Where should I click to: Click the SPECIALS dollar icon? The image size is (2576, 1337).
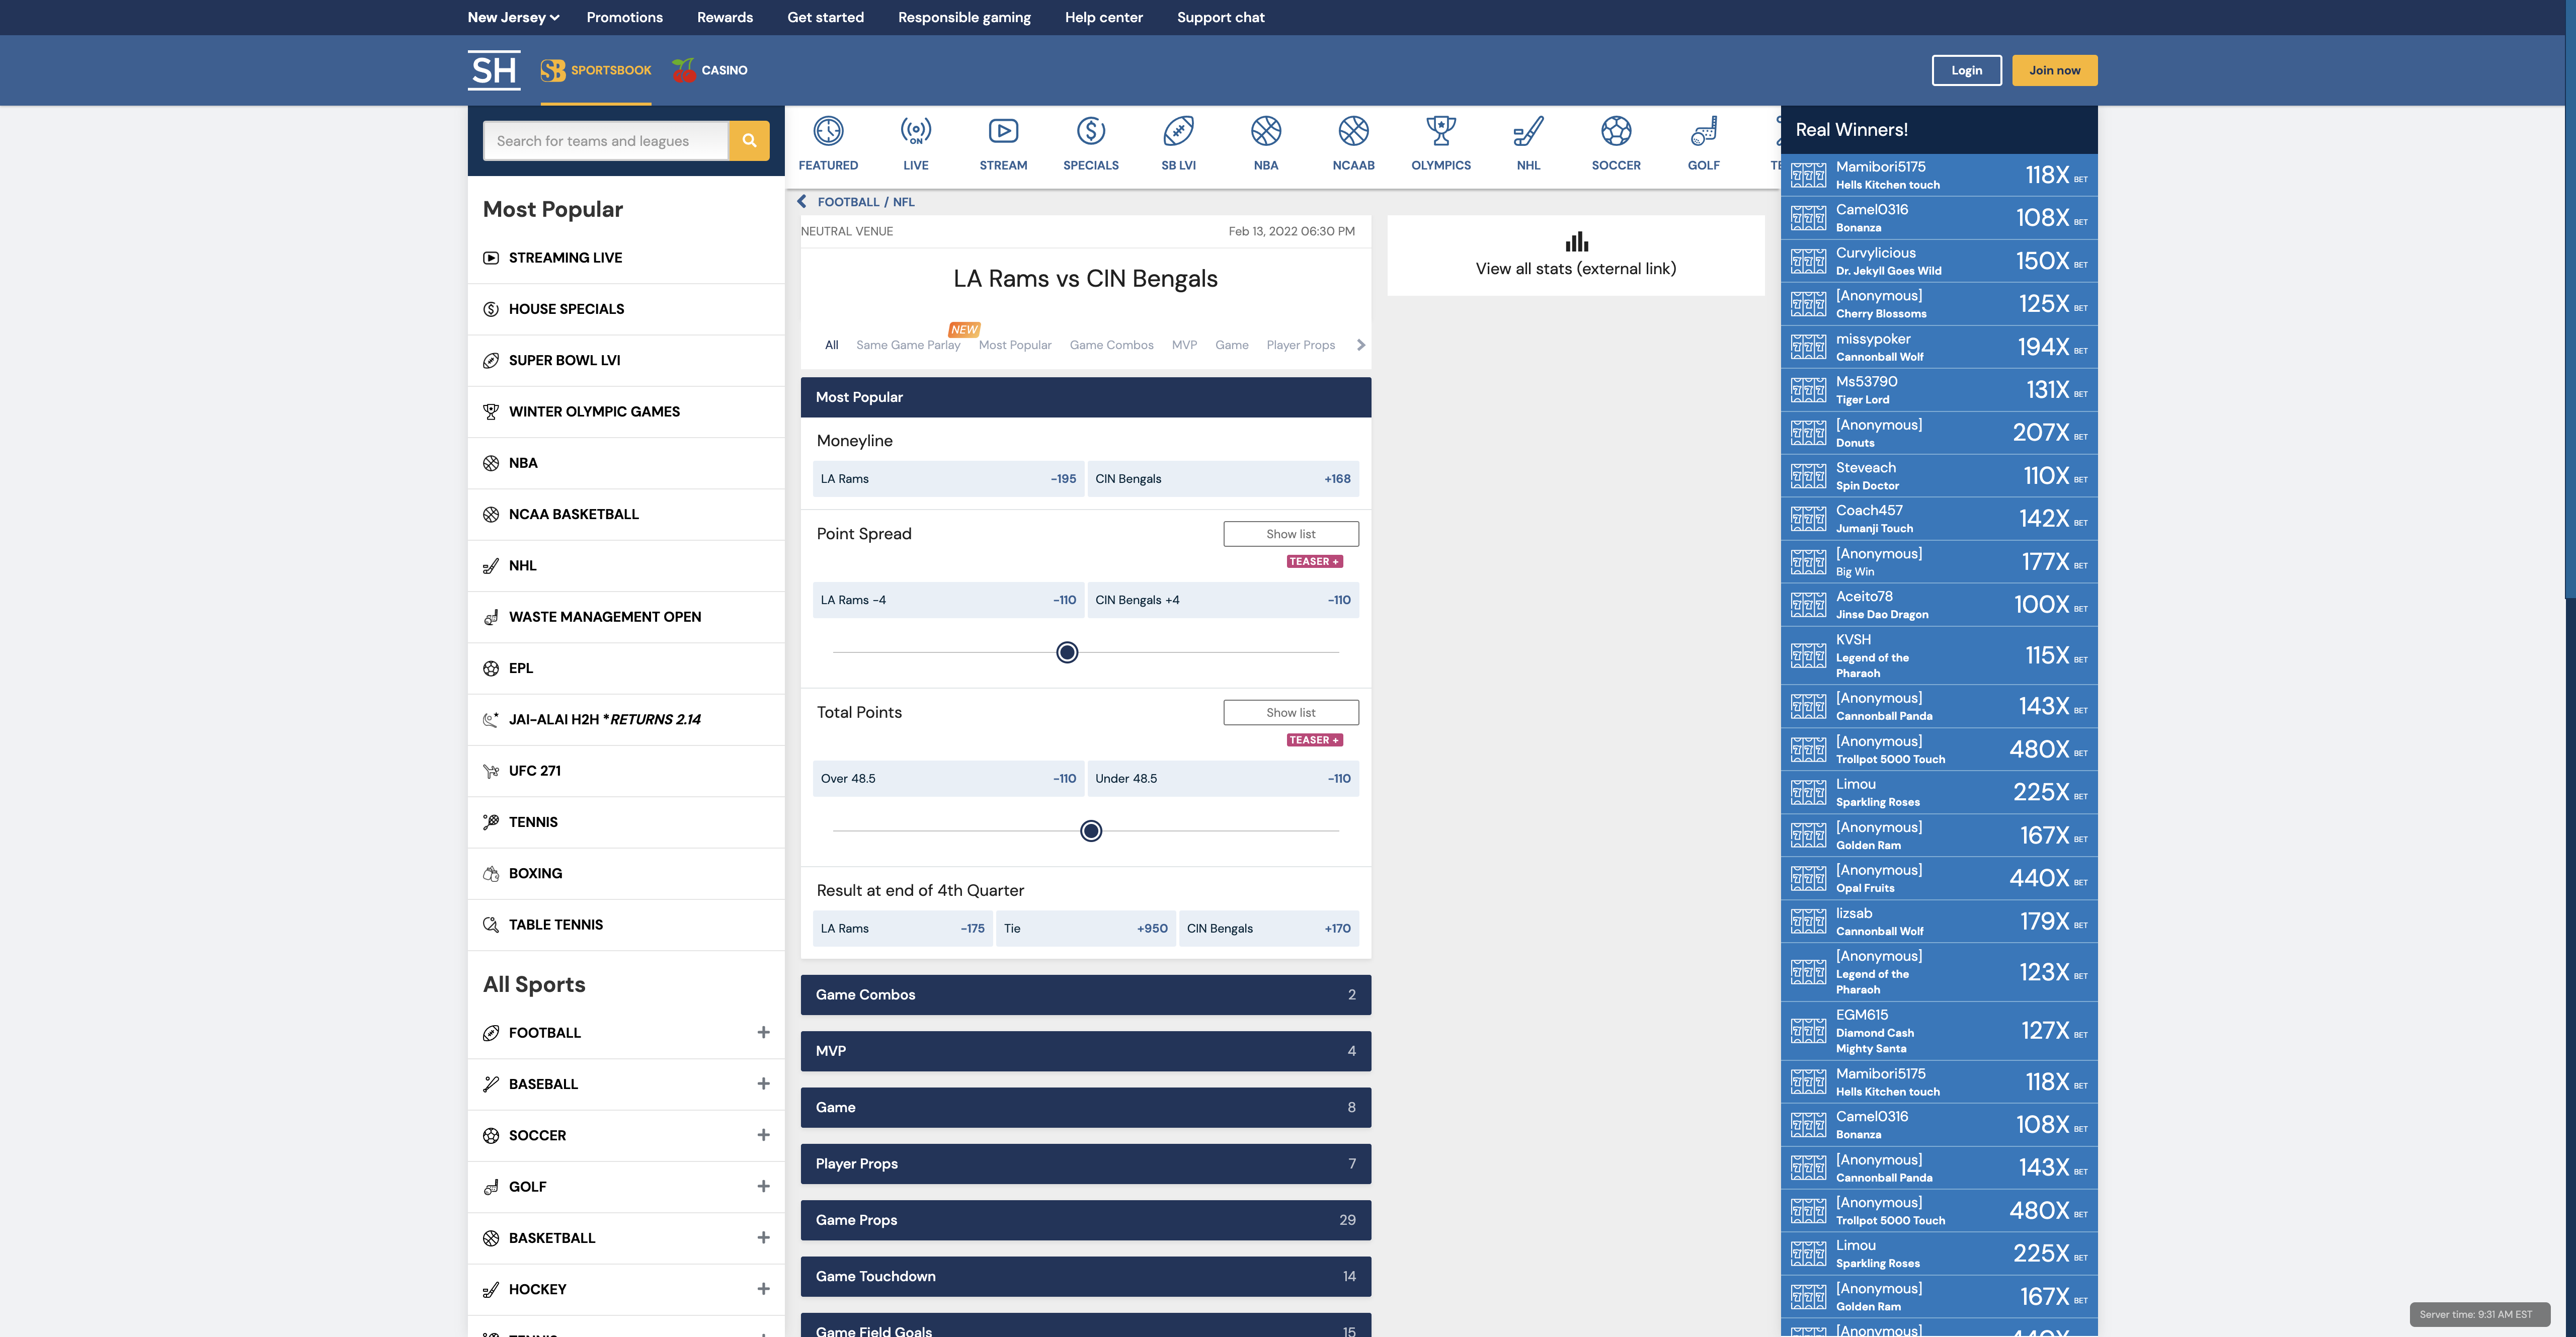[1090, 140]
